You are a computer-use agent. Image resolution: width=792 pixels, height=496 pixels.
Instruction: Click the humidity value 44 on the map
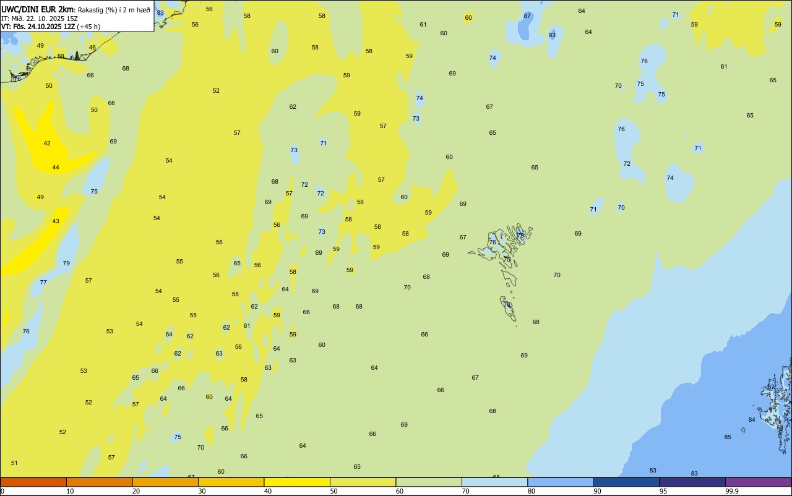(56, 168)
